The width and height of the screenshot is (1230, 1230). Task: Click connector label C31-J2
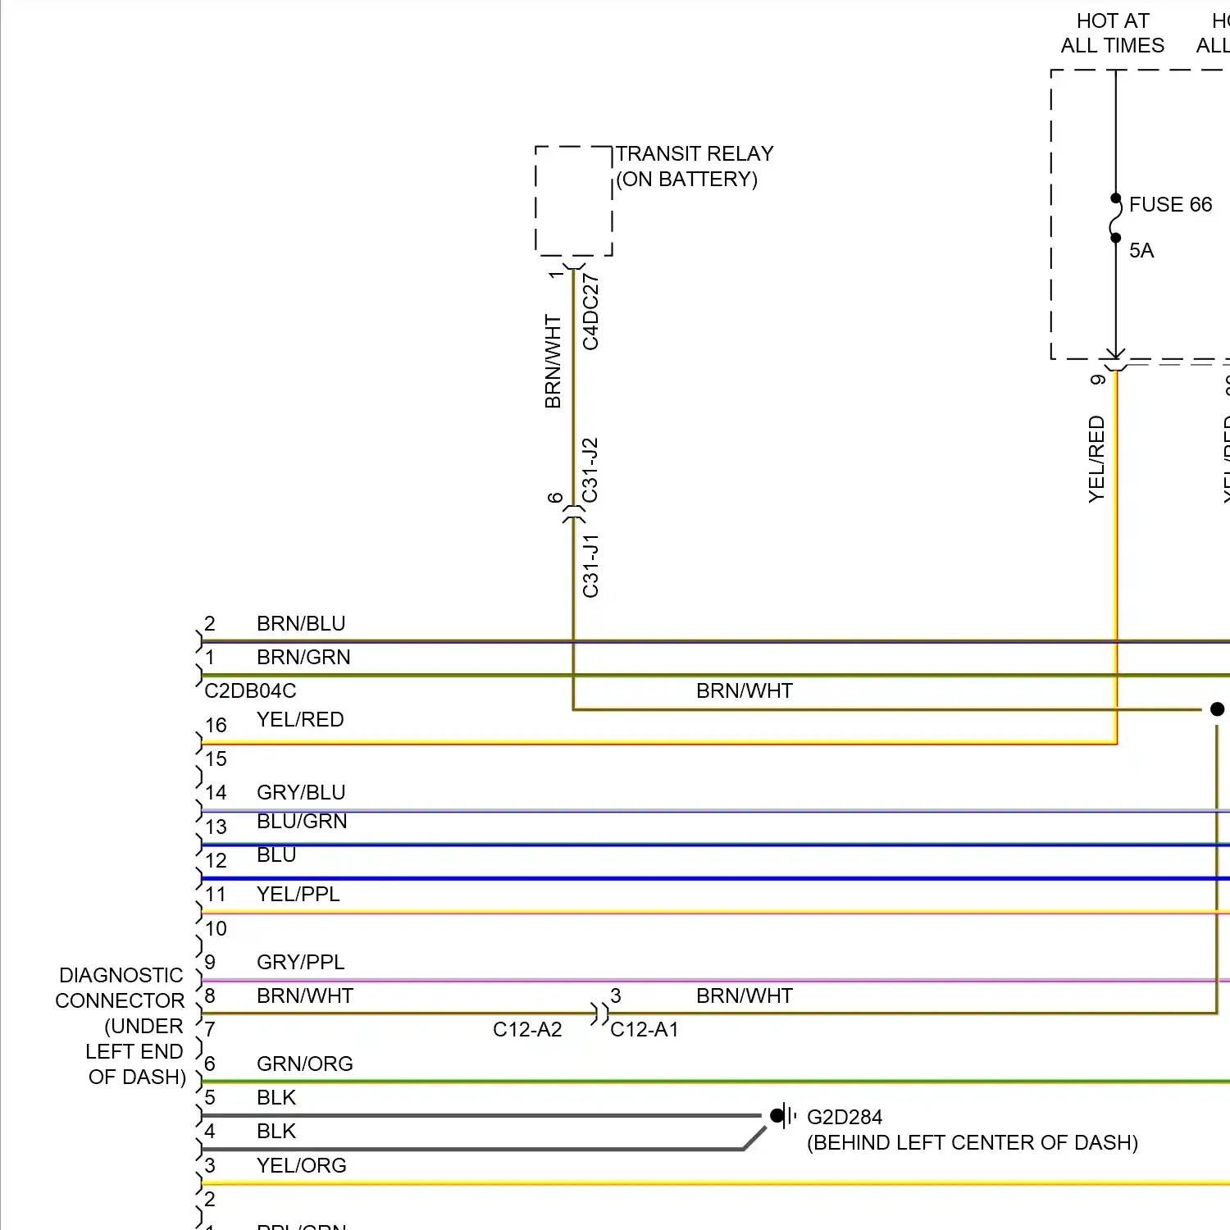[590, 471]
